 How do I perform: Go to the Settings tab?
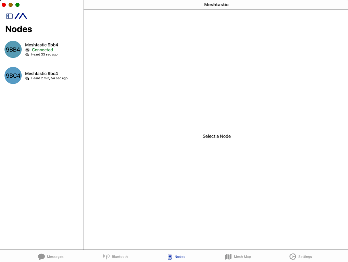301,257
